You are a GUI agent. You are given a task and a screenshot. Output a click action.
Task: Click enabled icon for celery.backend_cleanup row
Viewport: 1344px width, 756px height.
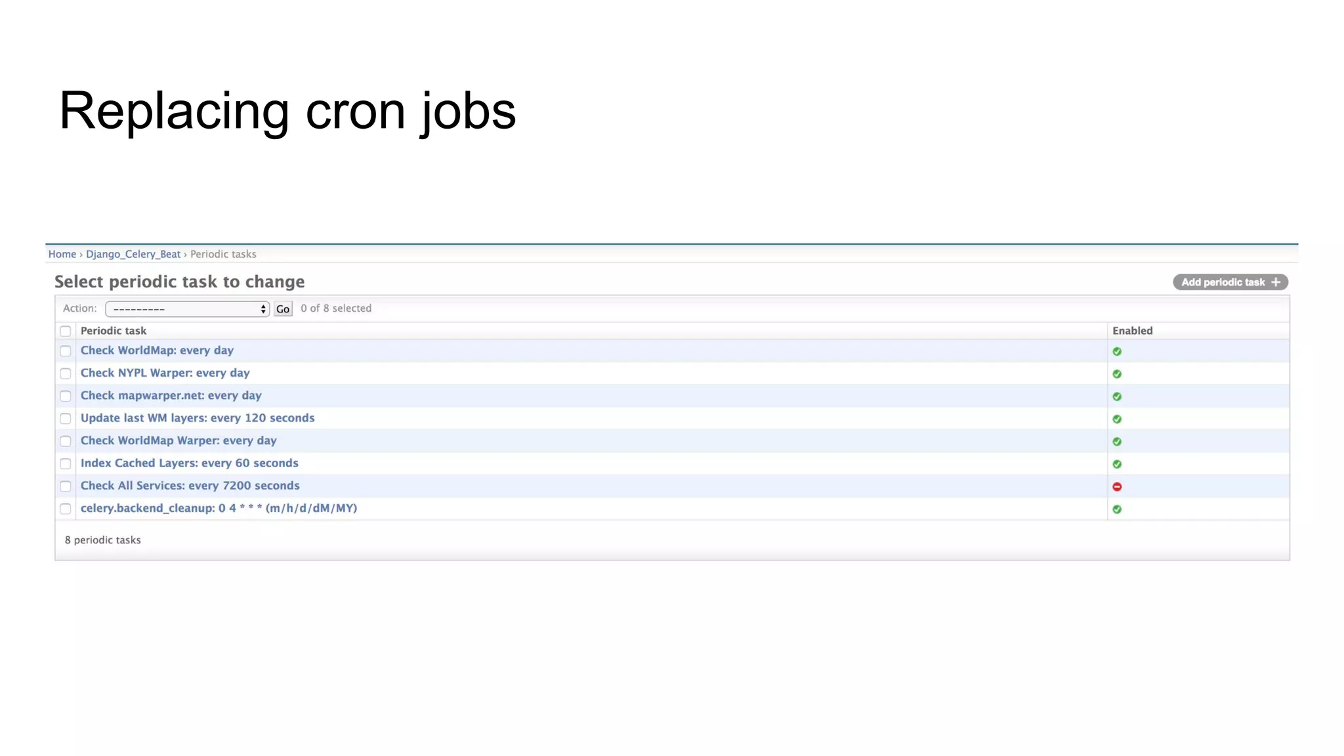pos(1117,509)
